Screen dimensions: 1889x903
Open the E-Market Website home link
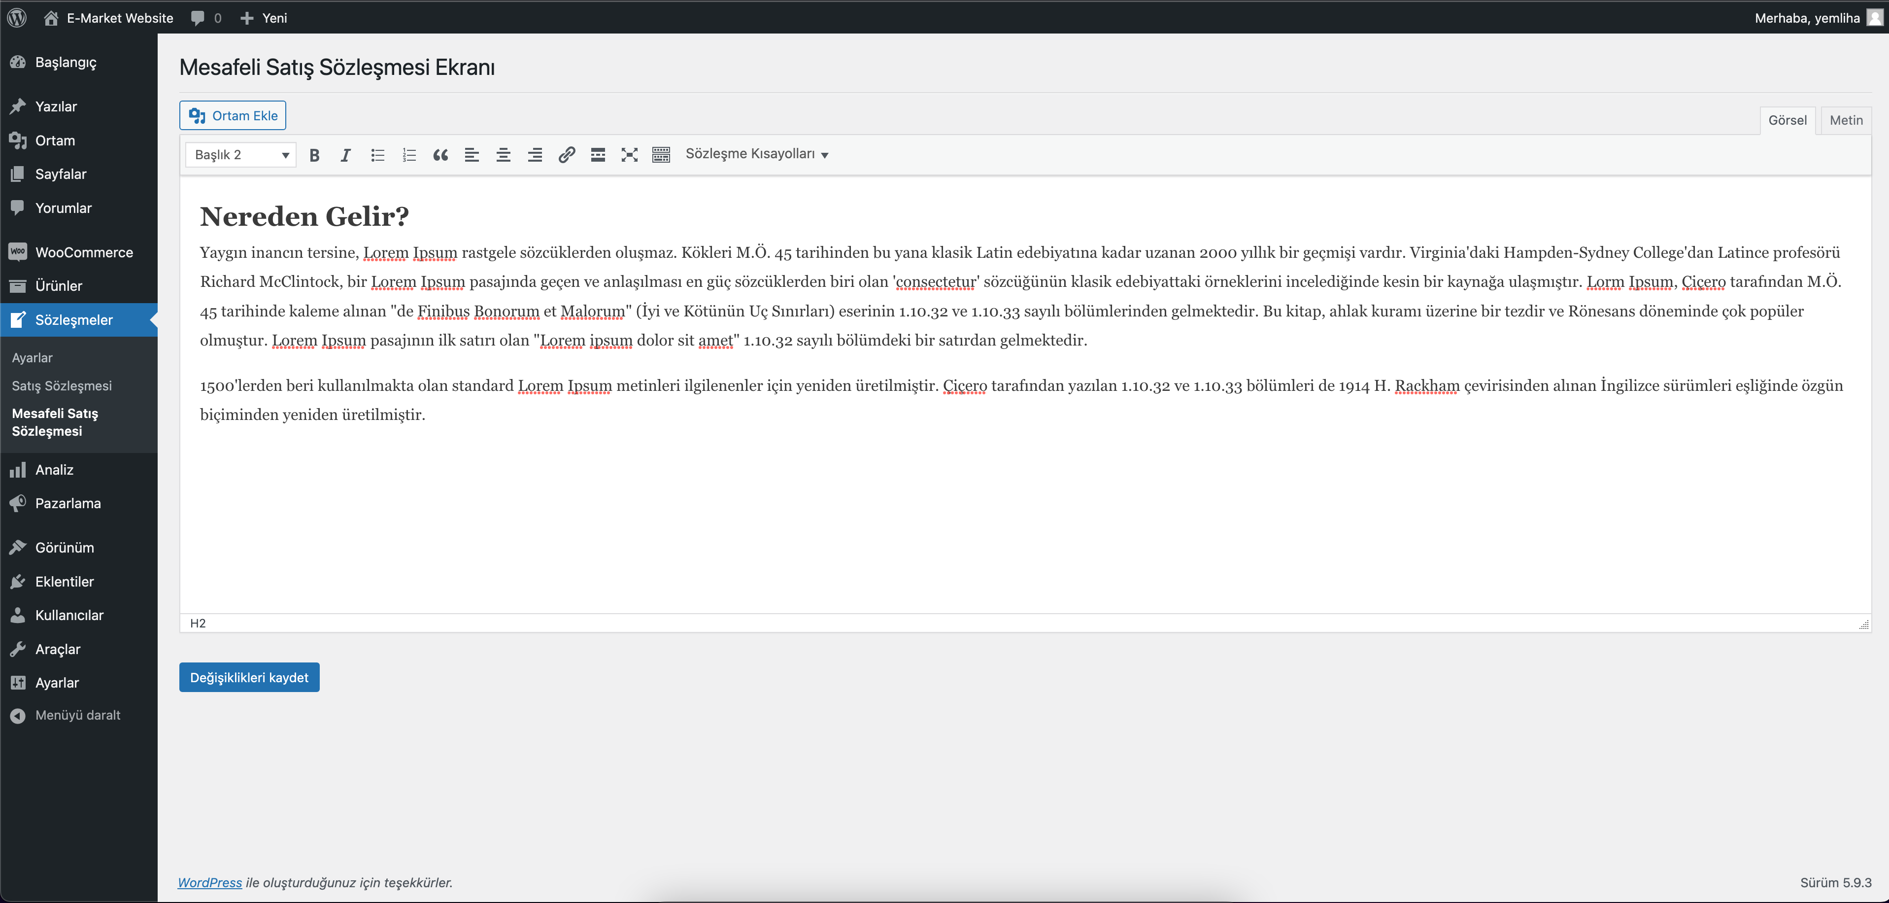click(x=108, y=18)
